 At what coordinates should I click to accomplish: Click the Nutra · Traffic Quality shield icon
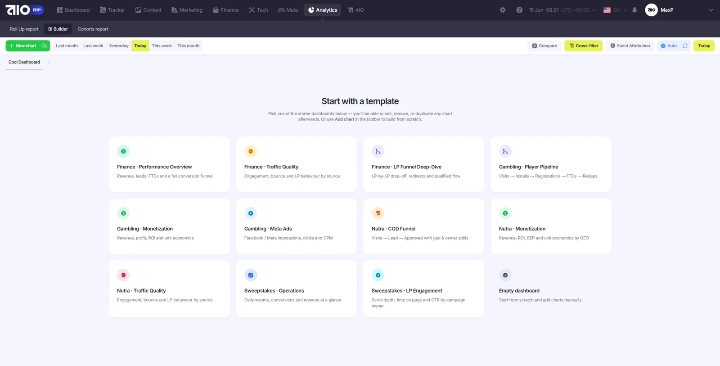123,275
